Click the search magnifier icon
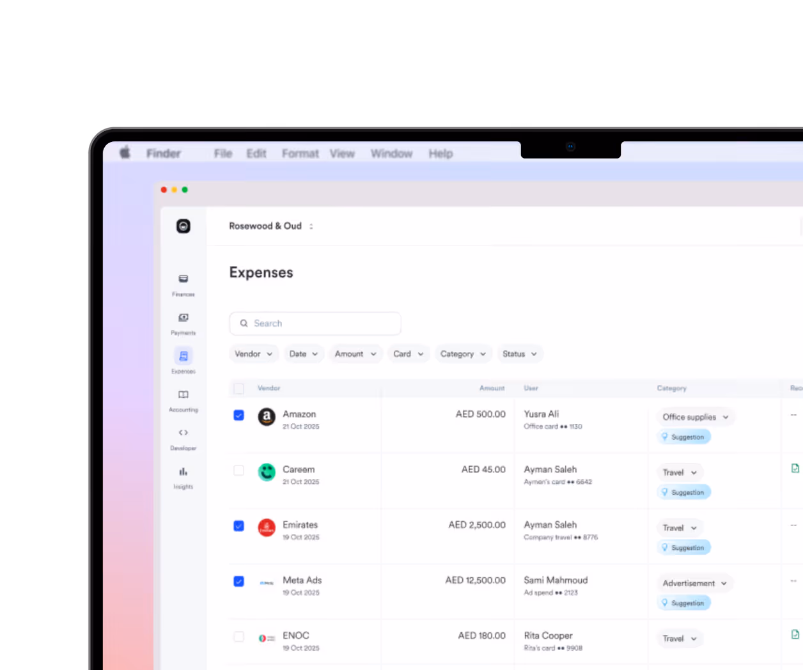The height and width of the screenshot is (670, 803). (244, 323)
